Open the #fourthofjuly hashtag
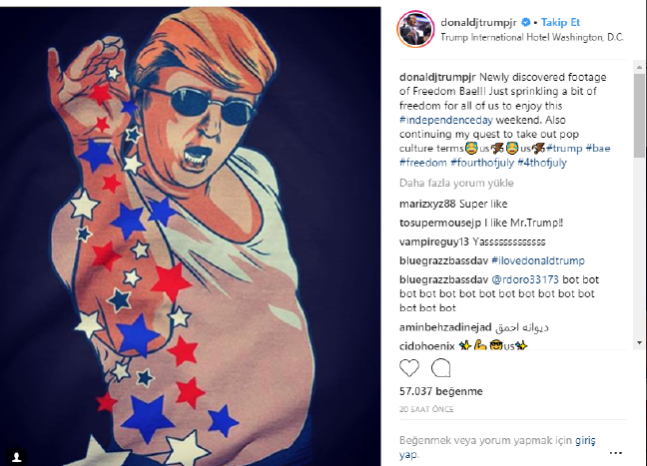 483,163
